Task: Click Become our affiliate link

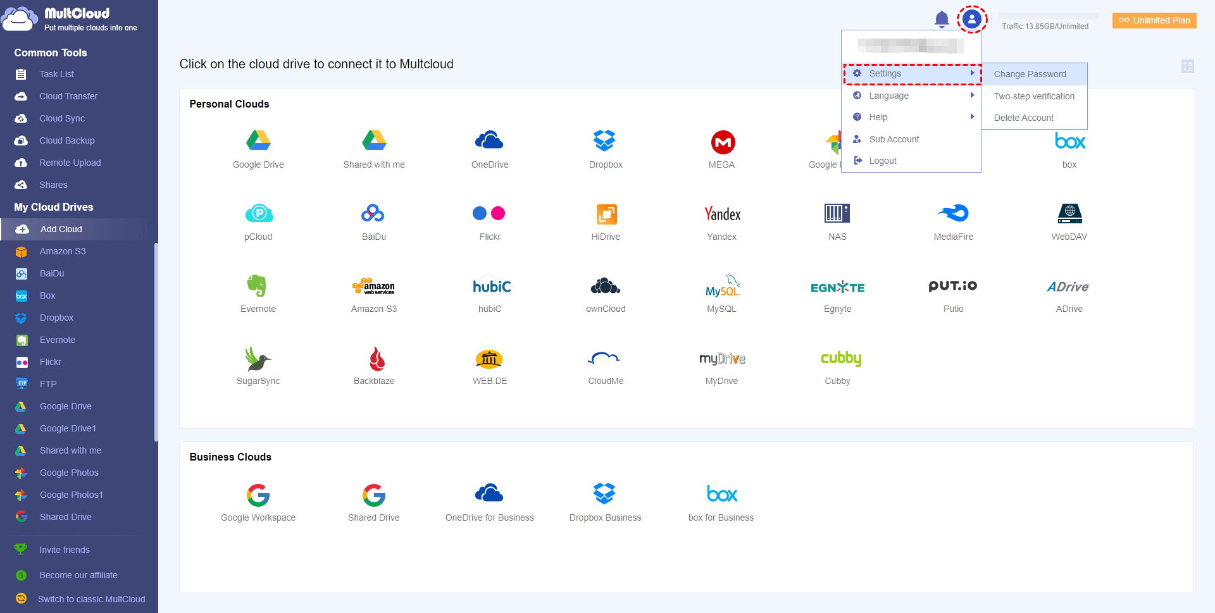Action: point(78,575)
